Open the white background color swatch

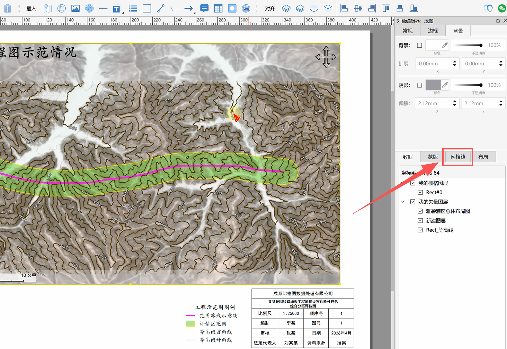tap(433, 45)
